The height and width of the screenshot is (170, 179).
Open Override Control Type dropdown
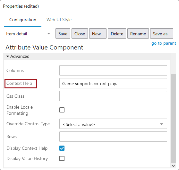113,124
